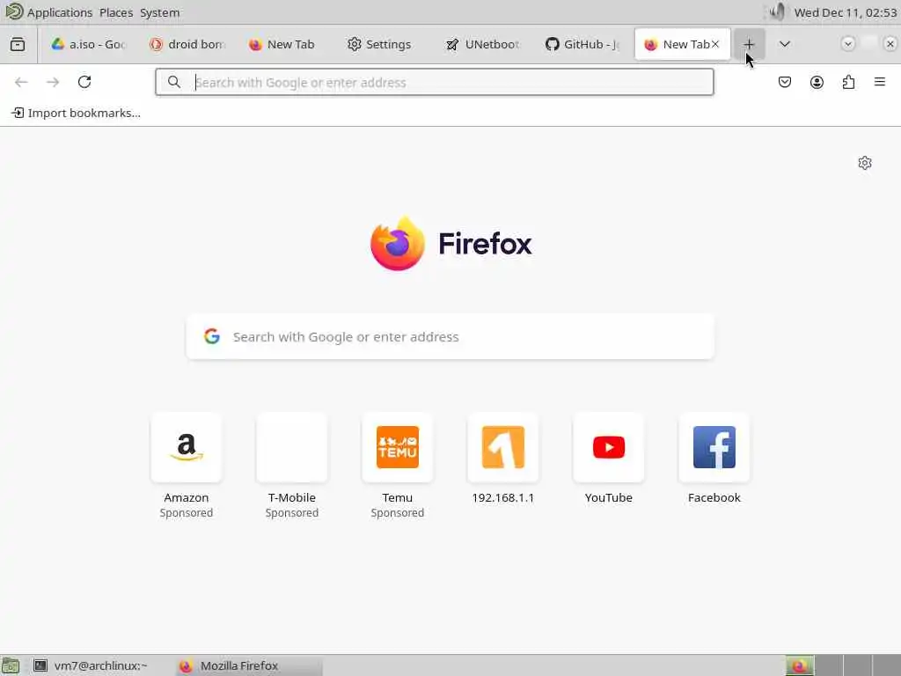The width and height of the screenshot is (901, 676).
Task: Select the first workspace in the switcher
Action: (x=800, y=665)
